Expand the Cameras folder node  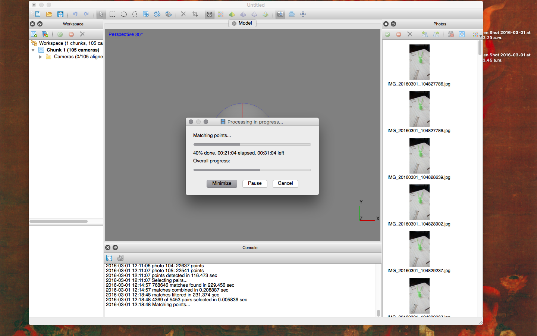pos(40,57)
